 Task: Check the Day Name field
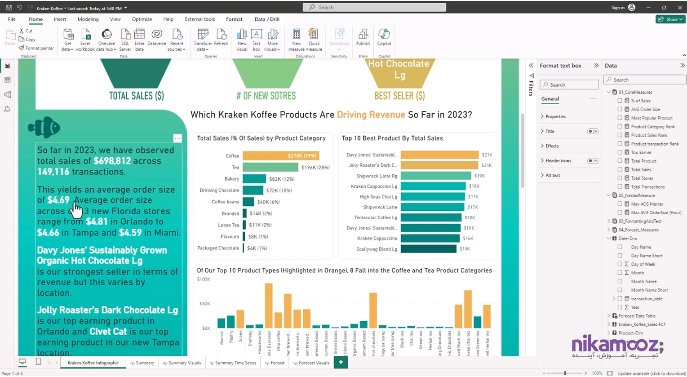[x=620, y=247]
